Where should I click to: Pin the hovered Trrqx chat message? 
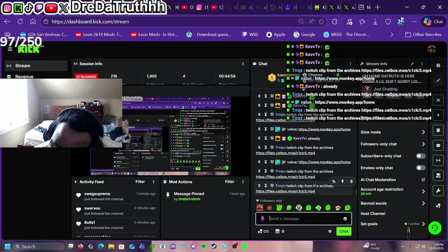(x=342, y=181)
